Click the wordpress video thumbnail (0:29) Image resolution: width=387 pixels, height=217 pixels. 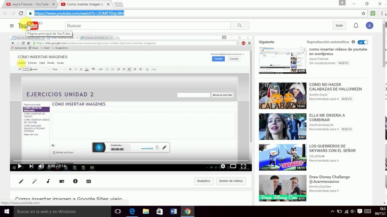(282, 60)
